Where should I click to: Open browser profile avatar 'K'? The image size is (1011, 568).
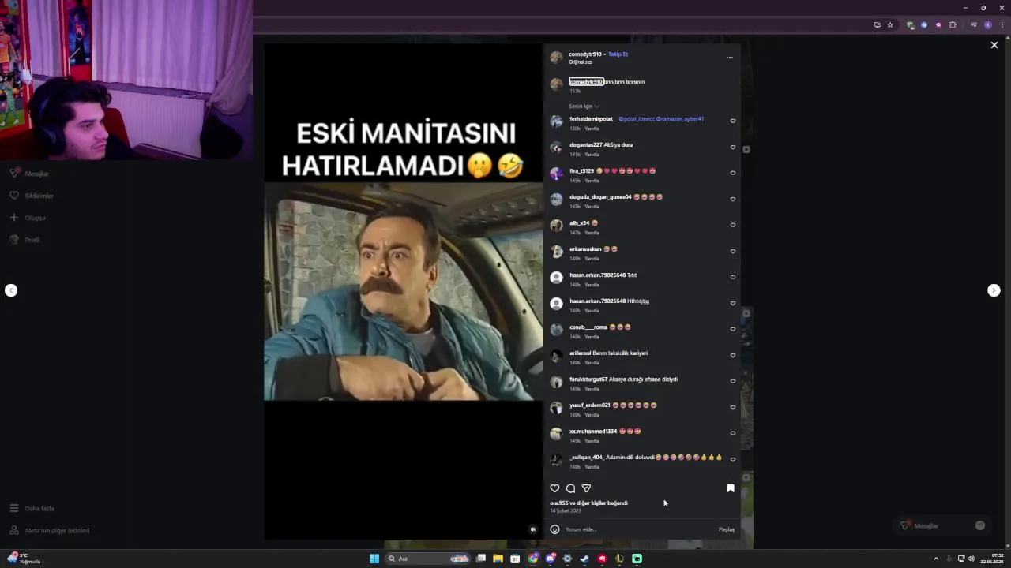pos(987,24)
